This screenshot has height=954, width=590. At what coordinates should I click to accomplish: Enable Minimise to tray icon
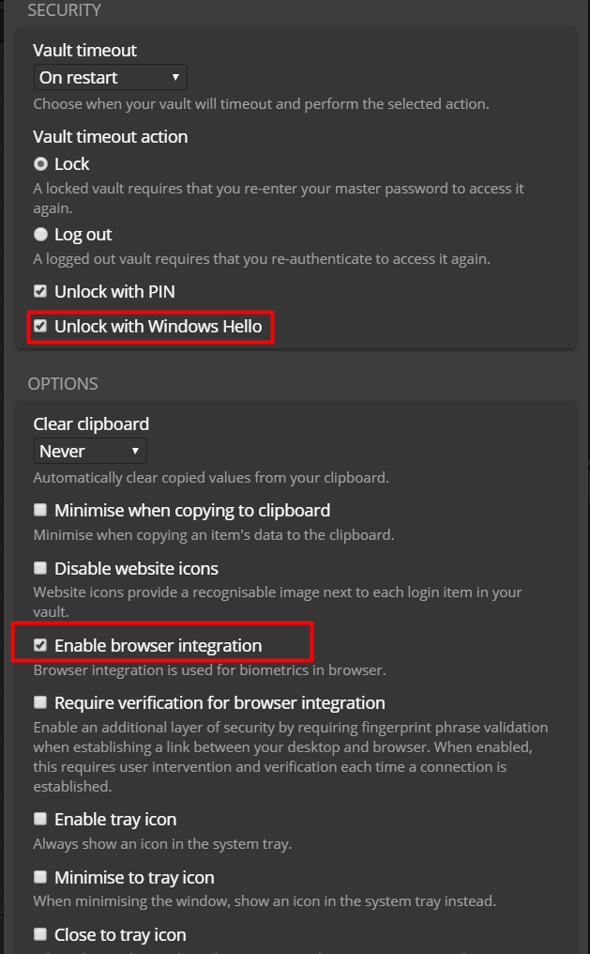40,876
